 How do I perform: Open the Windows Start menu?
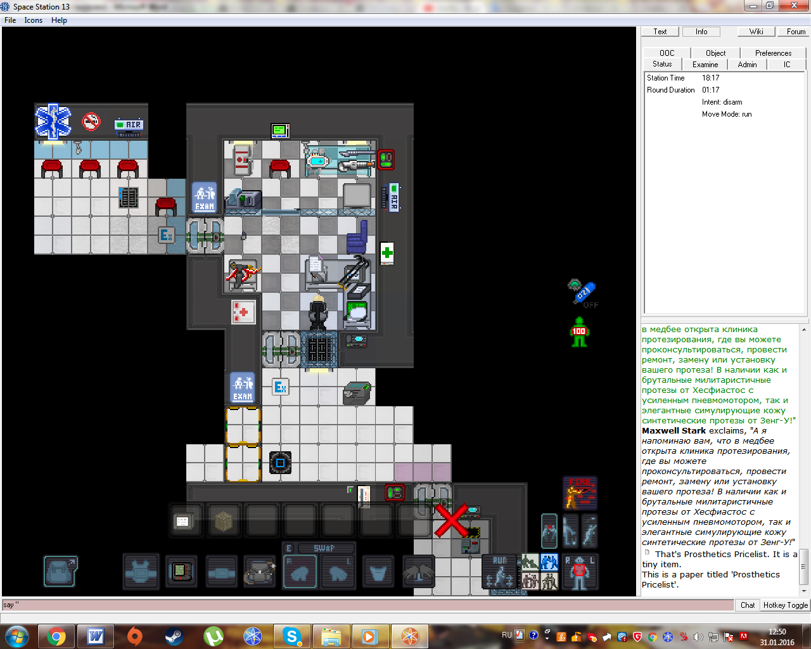point(17,636)
